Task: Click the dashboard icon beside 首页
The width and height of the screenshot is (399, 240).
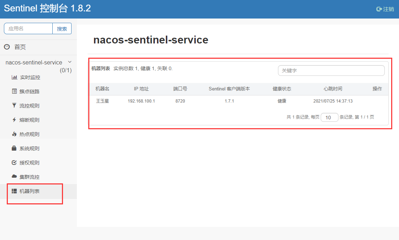Action: tap(7, 47)
